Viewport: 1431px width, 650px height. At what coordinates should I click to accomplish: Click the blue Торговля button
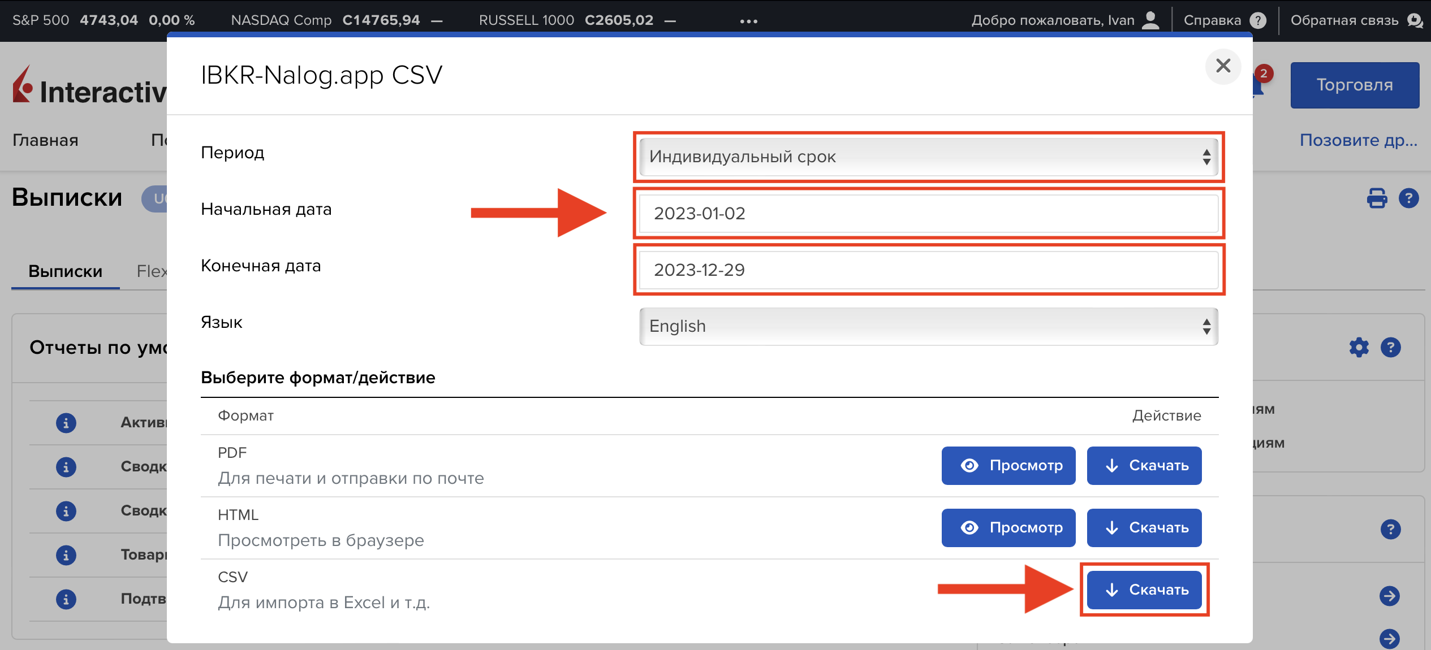tap(1355, 85)
